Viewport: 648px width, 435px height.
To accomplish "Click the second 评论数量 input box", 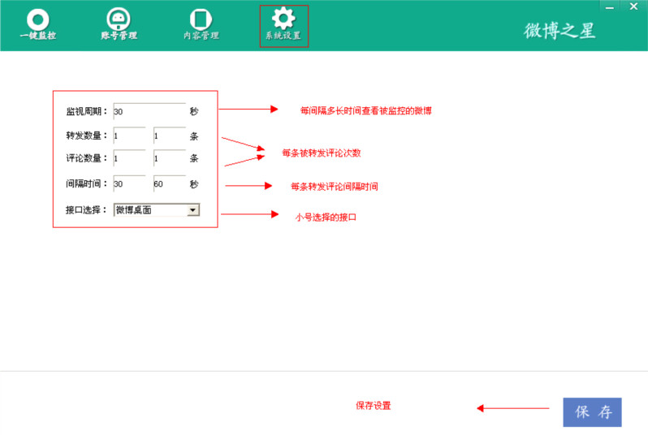I will click(170, 158).
